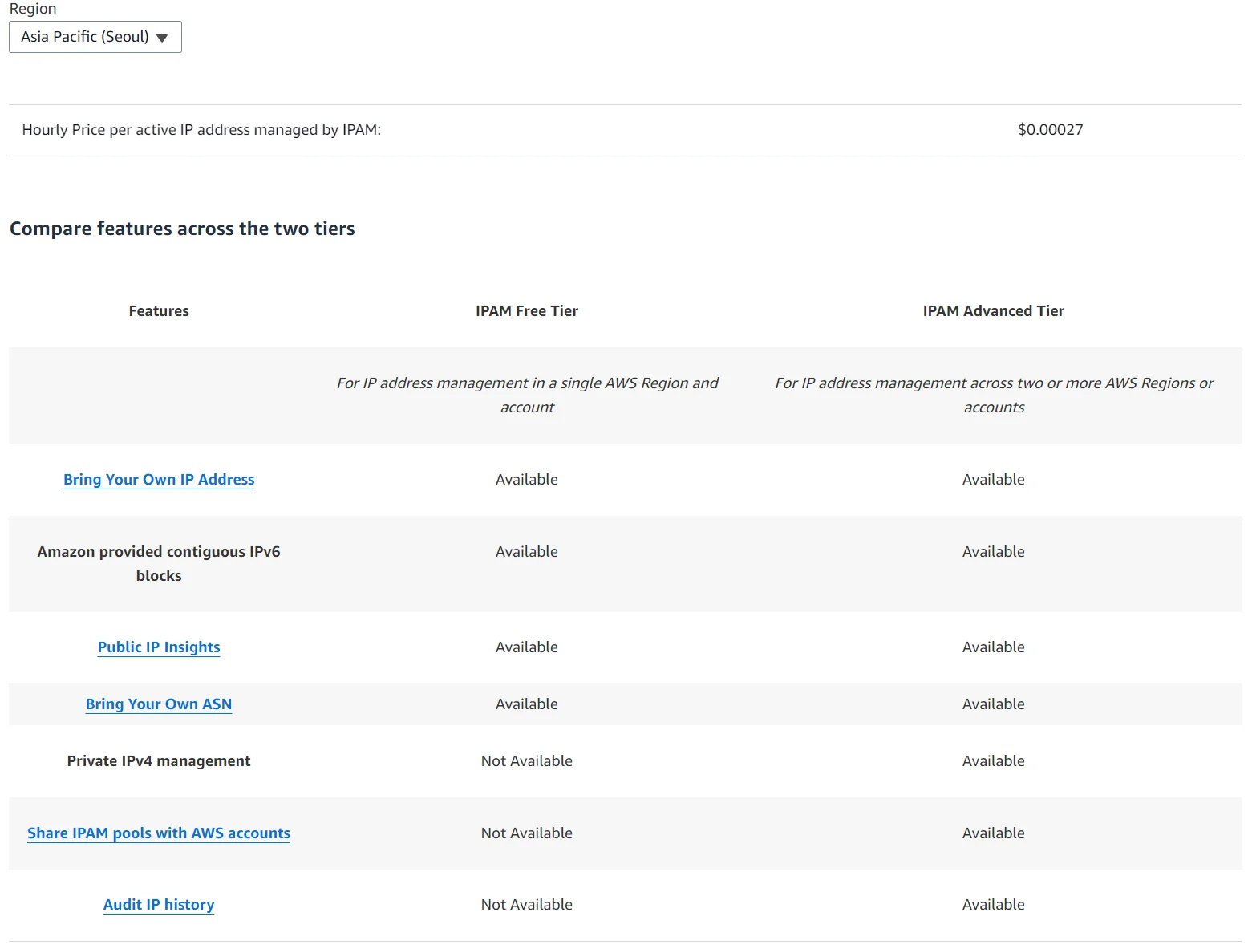Viewport: 1248px width, 949px height.
Task: Visit the Audit IP history link
Action: pos(159,904)
